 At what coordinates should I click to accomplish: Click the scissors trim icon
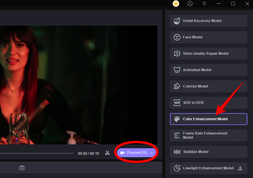point(107,153)
